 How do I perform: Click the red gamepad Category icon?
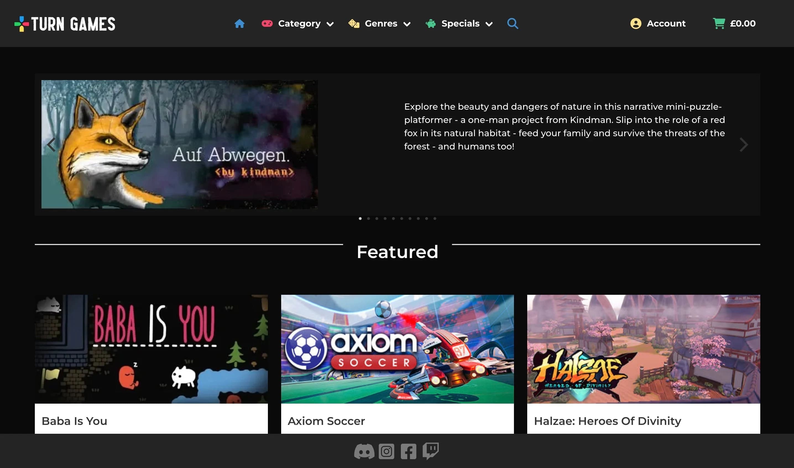point(267,24)
